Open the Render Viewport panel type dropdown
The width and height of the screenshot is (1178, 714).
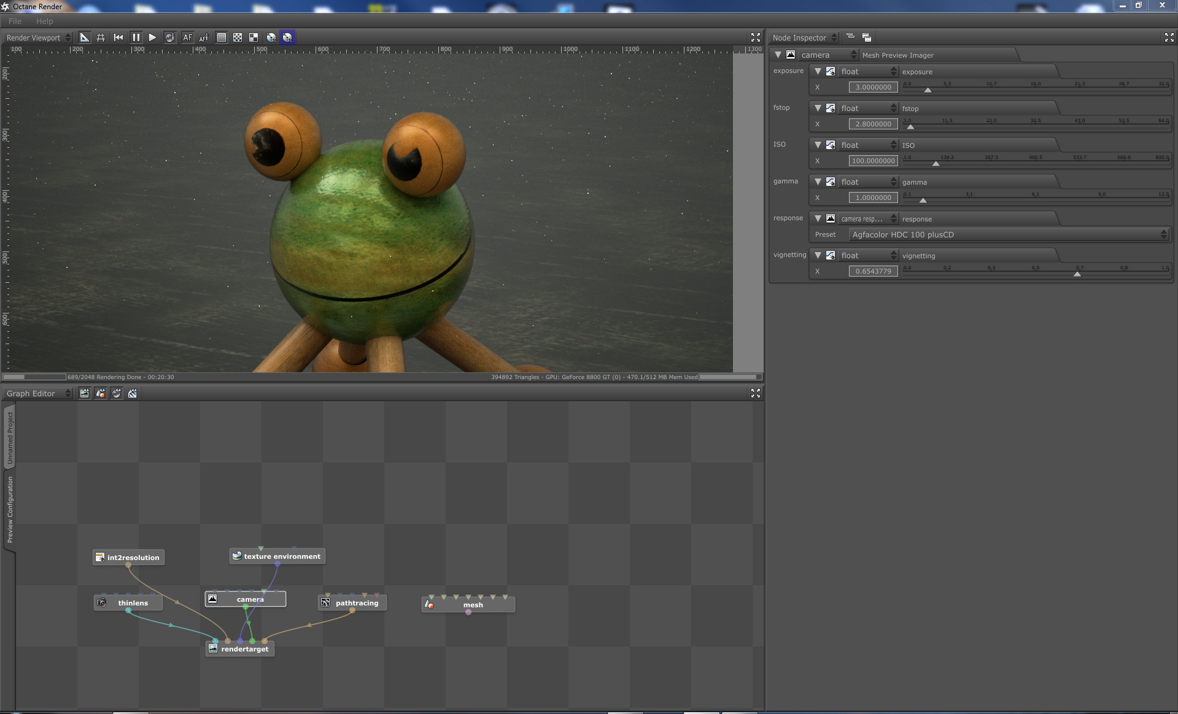click(x=38, y=37)
